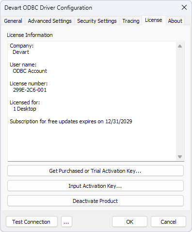Click the license number 299E-2C6-001
Viewport: 192px width, 232px height.
30,90
